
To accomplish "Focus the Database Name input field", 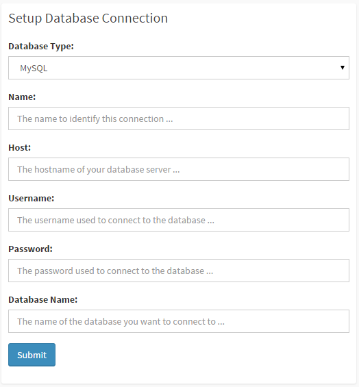I will point(179,321).
